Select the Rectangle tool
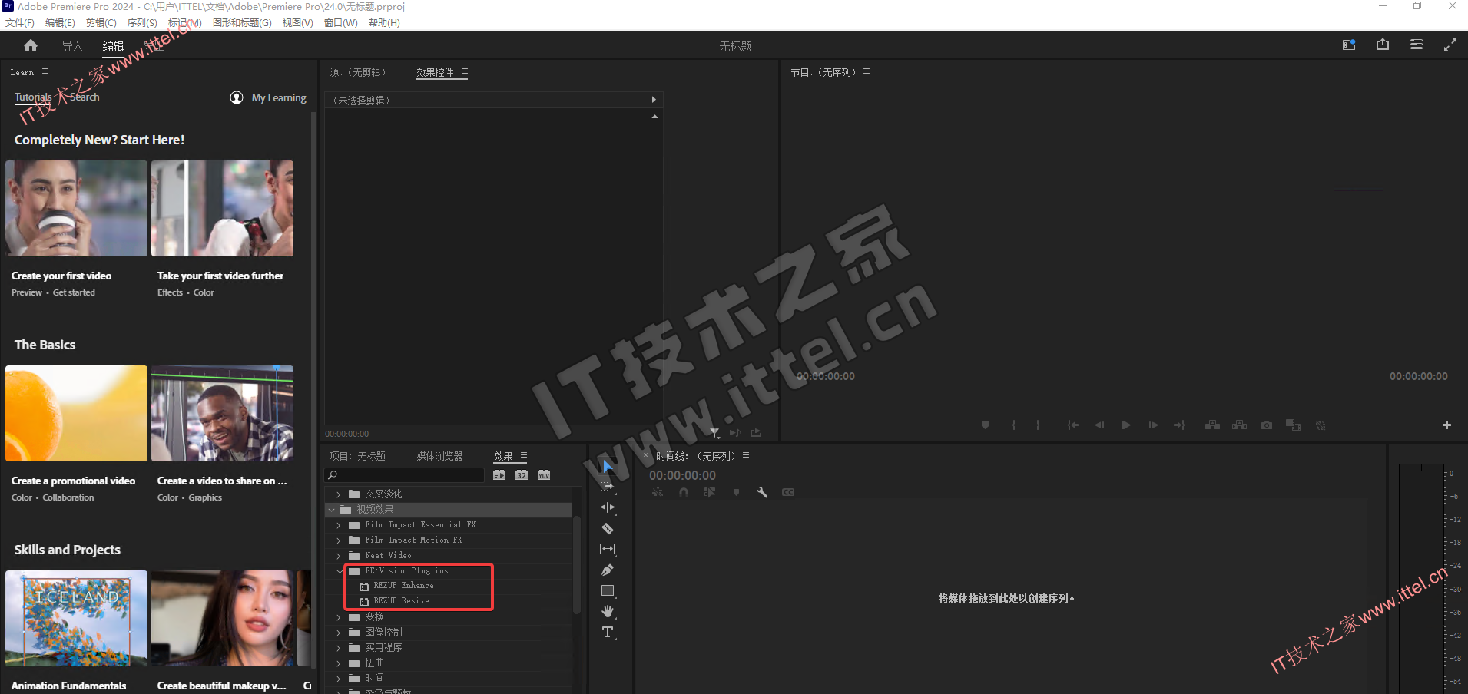This screenshot has width=1468, height=694. (608, 591)
